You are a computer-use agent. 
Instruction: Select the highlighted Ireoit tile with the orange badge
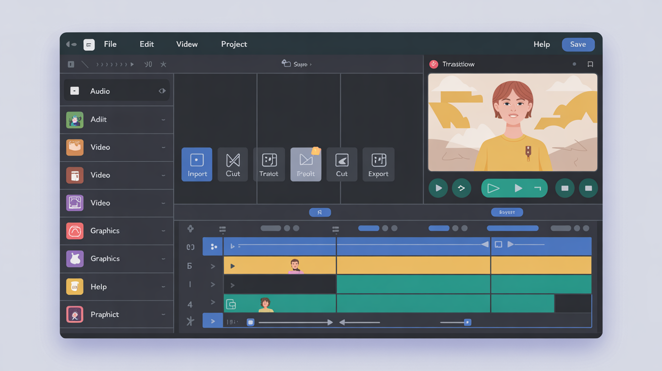point(306,164)
